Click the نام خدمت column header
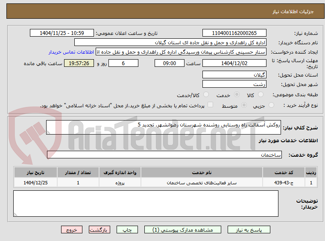325x241 pixels. 202,172
